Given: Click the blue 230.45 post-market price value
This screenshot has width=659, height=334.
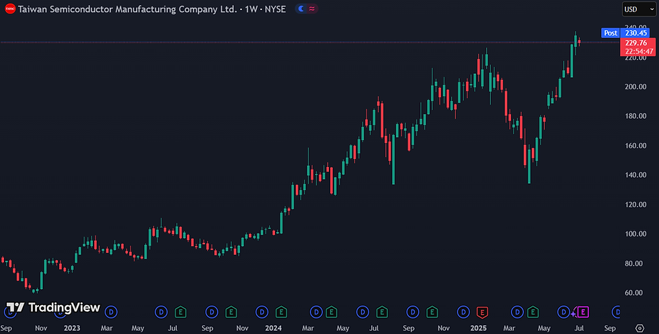Looking at the screenshot, I should coord(635,33).
